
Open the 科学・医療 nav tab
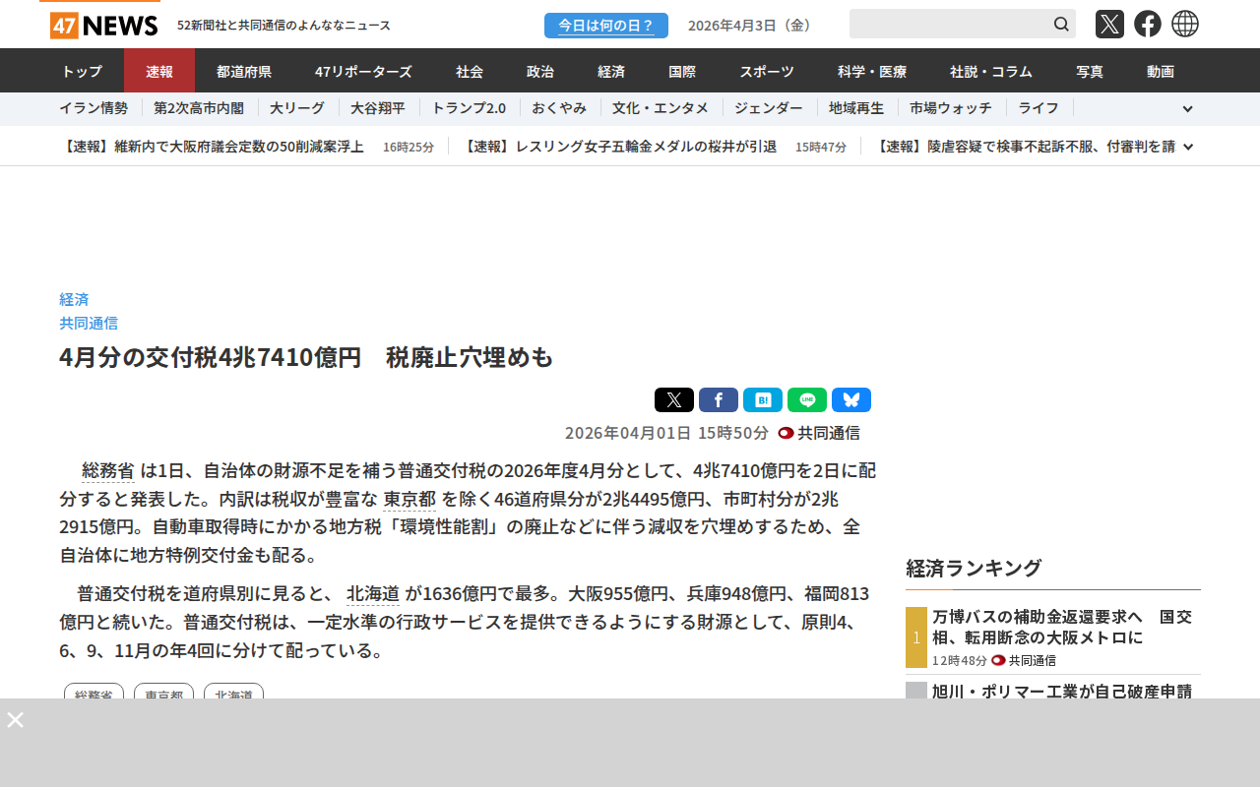(x=872, y=71)
